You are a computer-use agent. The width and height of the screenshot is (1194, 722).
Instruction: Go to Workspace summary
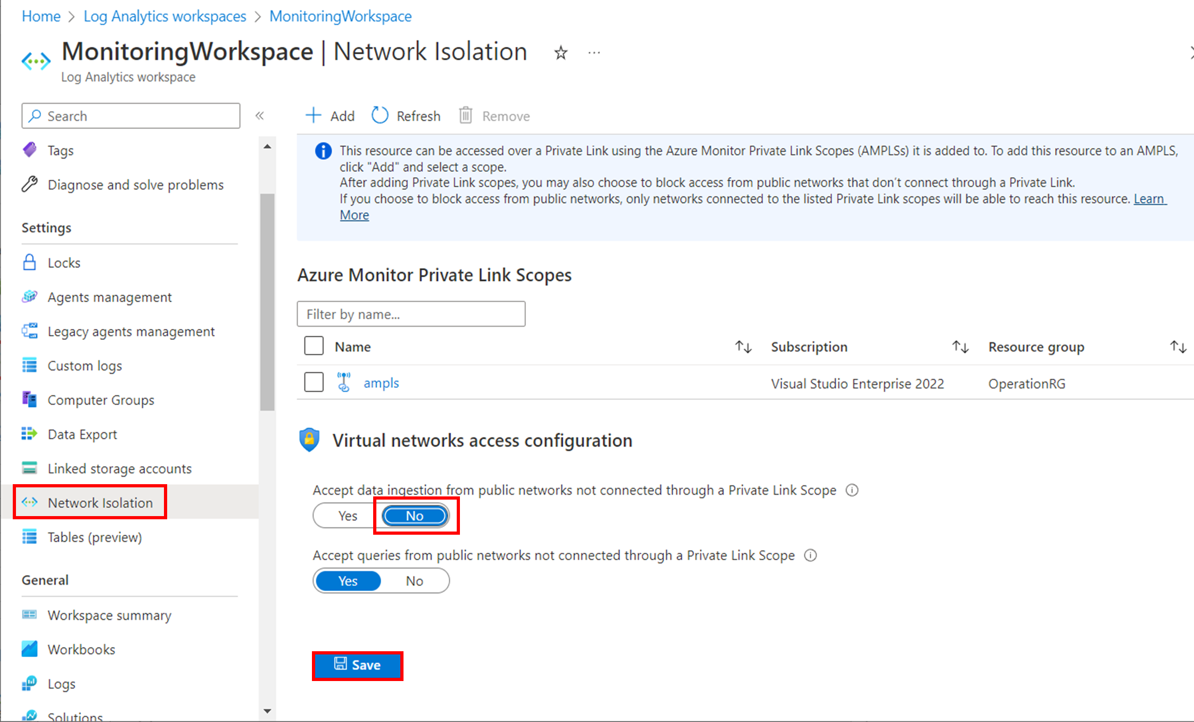coord(109,615)
